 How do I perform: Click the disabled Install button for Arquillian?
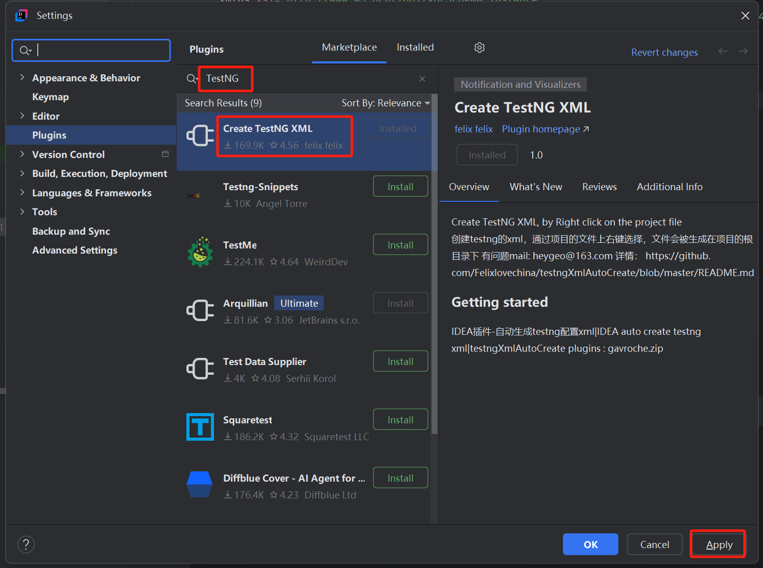pyautogui.click(x=400, y=303)
